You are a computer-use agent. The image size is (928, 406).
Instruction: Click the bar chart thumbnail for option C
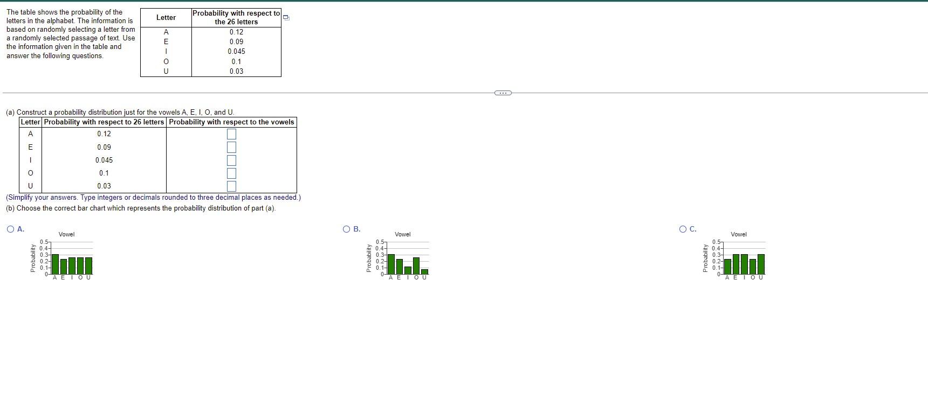[734, 255]
